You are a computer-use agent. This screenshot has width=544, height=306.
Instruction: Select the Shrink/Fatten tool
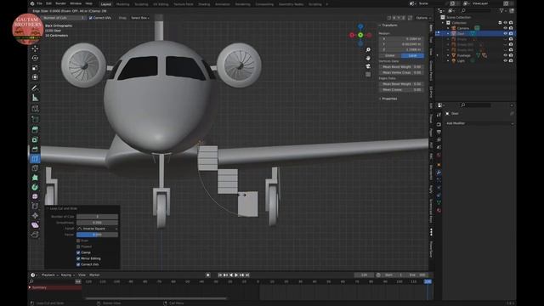(35, 216)
